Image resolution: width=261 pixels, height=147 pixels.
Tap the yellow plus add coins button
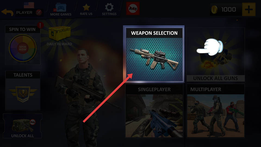[249, 9]
